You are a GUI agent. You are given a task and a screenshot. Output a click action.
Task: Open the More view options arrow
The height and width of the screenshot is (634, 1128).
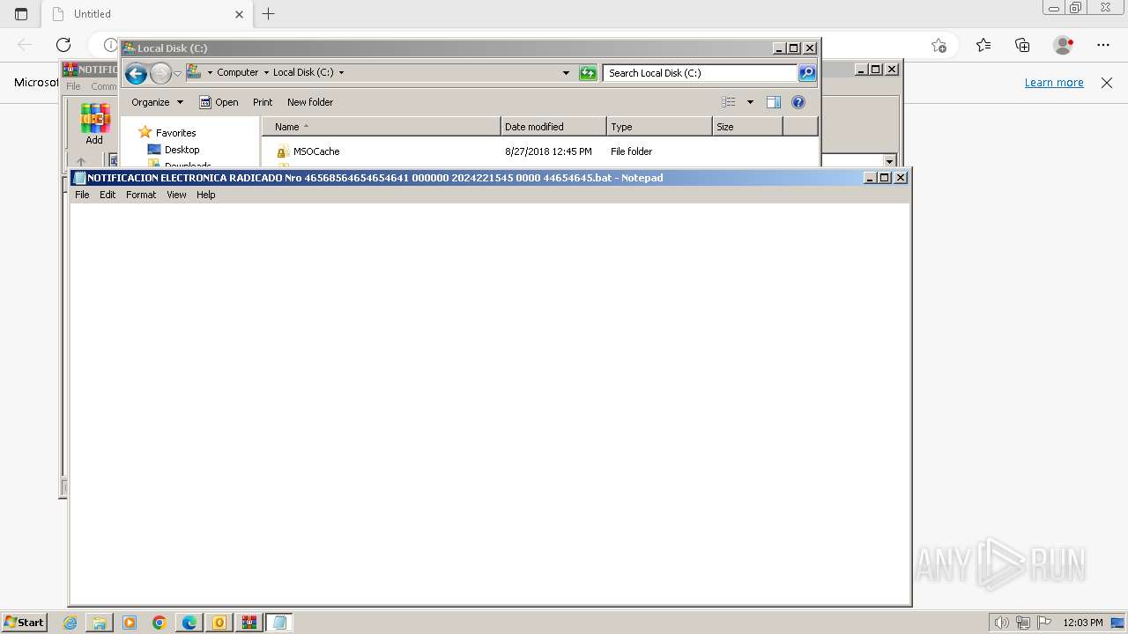tap(750, 102)
